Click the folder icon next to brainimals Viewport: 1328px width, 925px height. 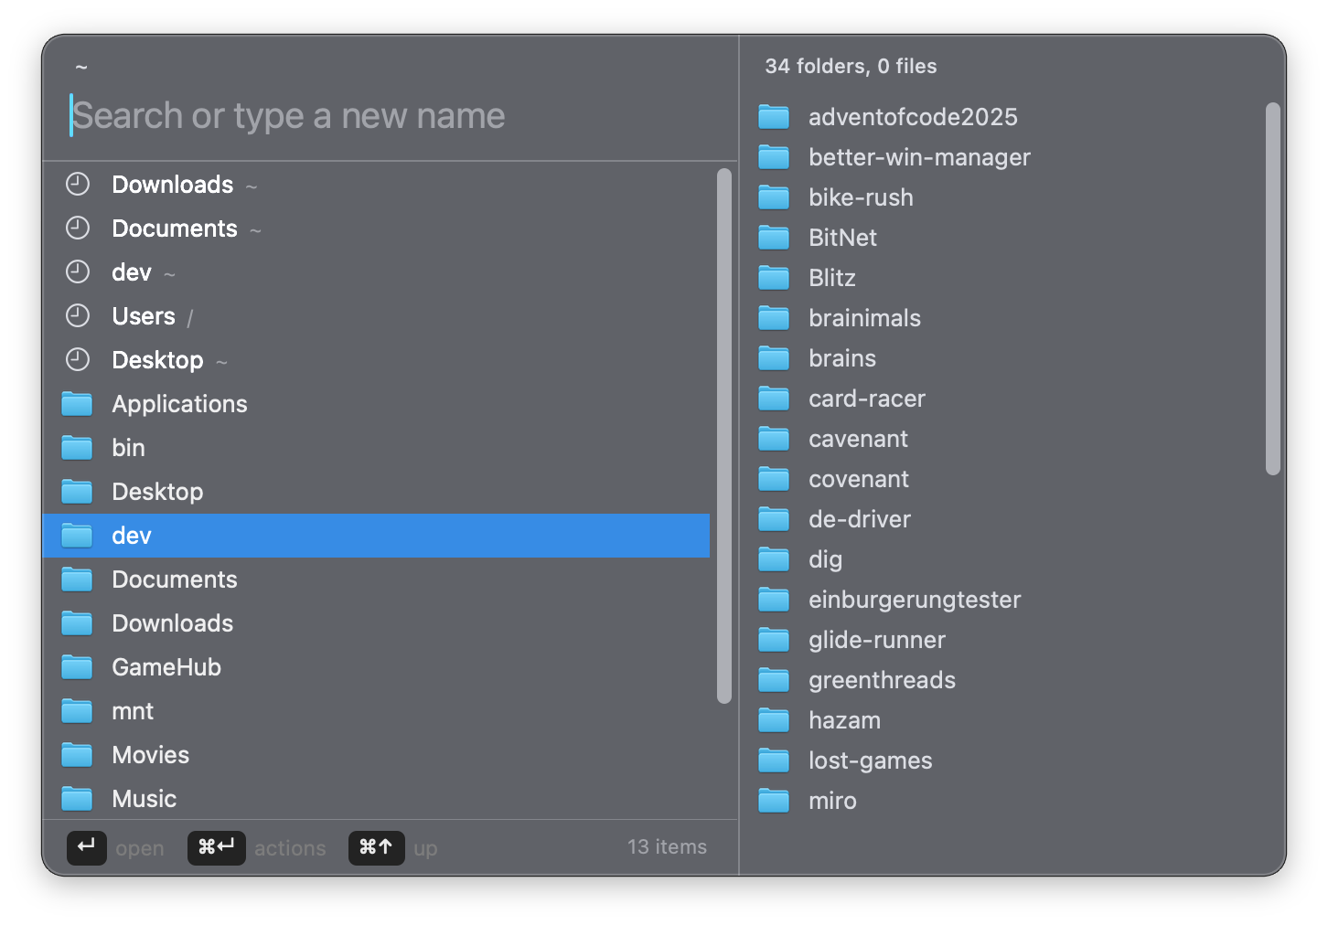pos(774,318)
